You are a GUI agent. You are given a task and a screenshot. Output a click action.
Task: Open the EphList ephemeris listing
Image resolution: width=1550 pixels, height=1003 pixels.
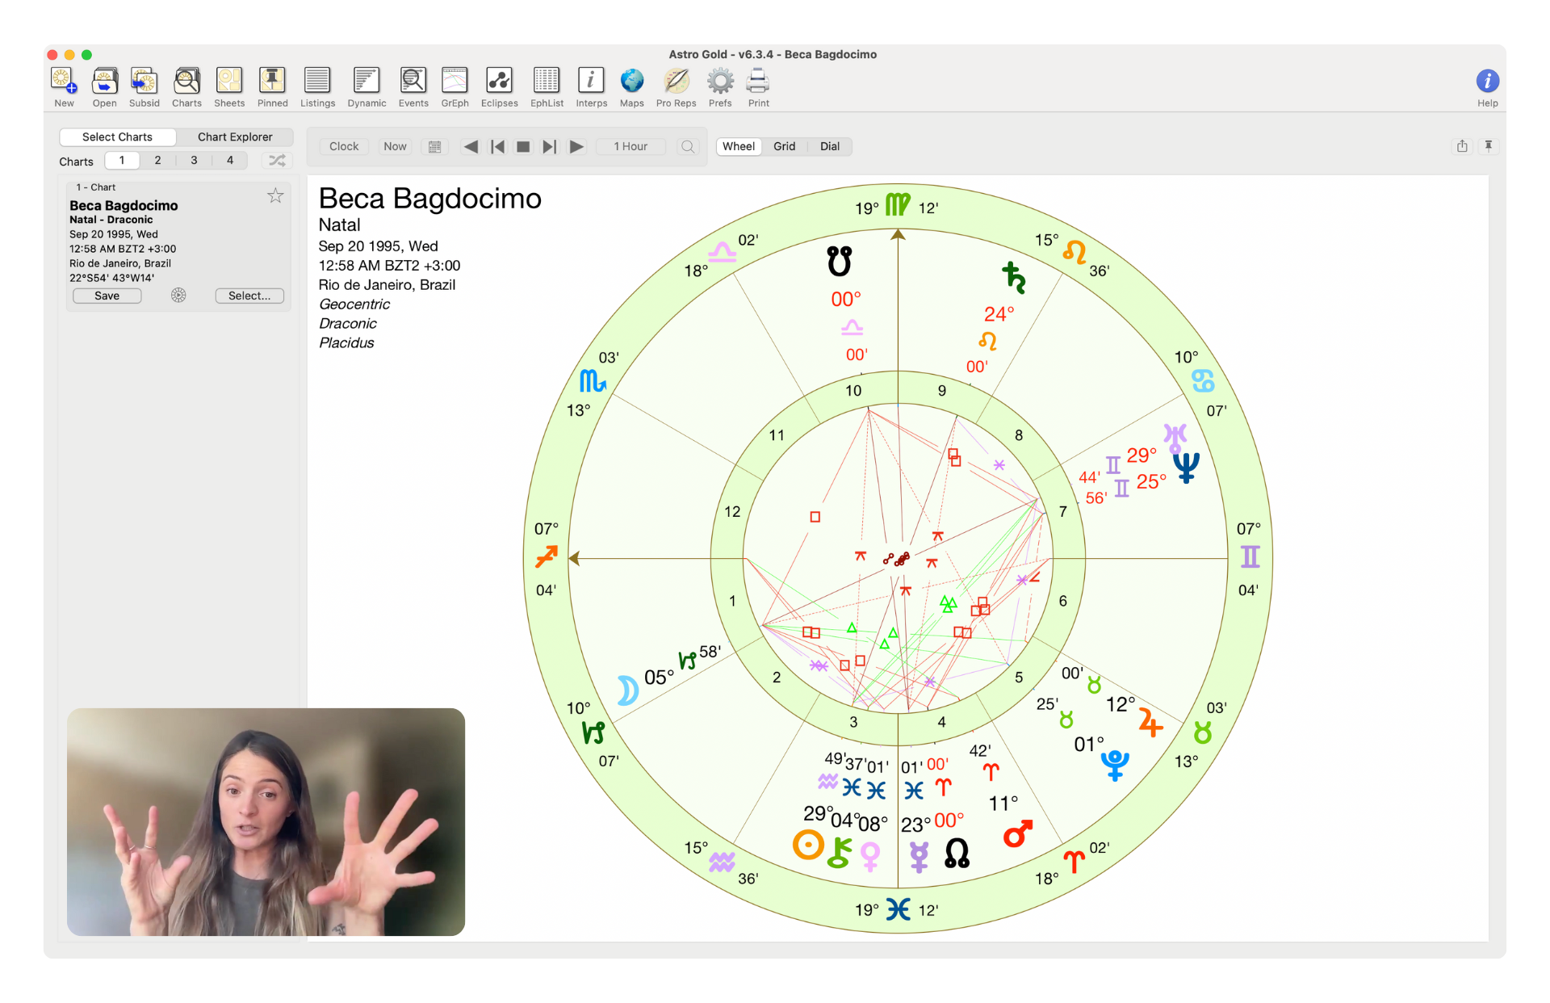click(x=547, y=87)
